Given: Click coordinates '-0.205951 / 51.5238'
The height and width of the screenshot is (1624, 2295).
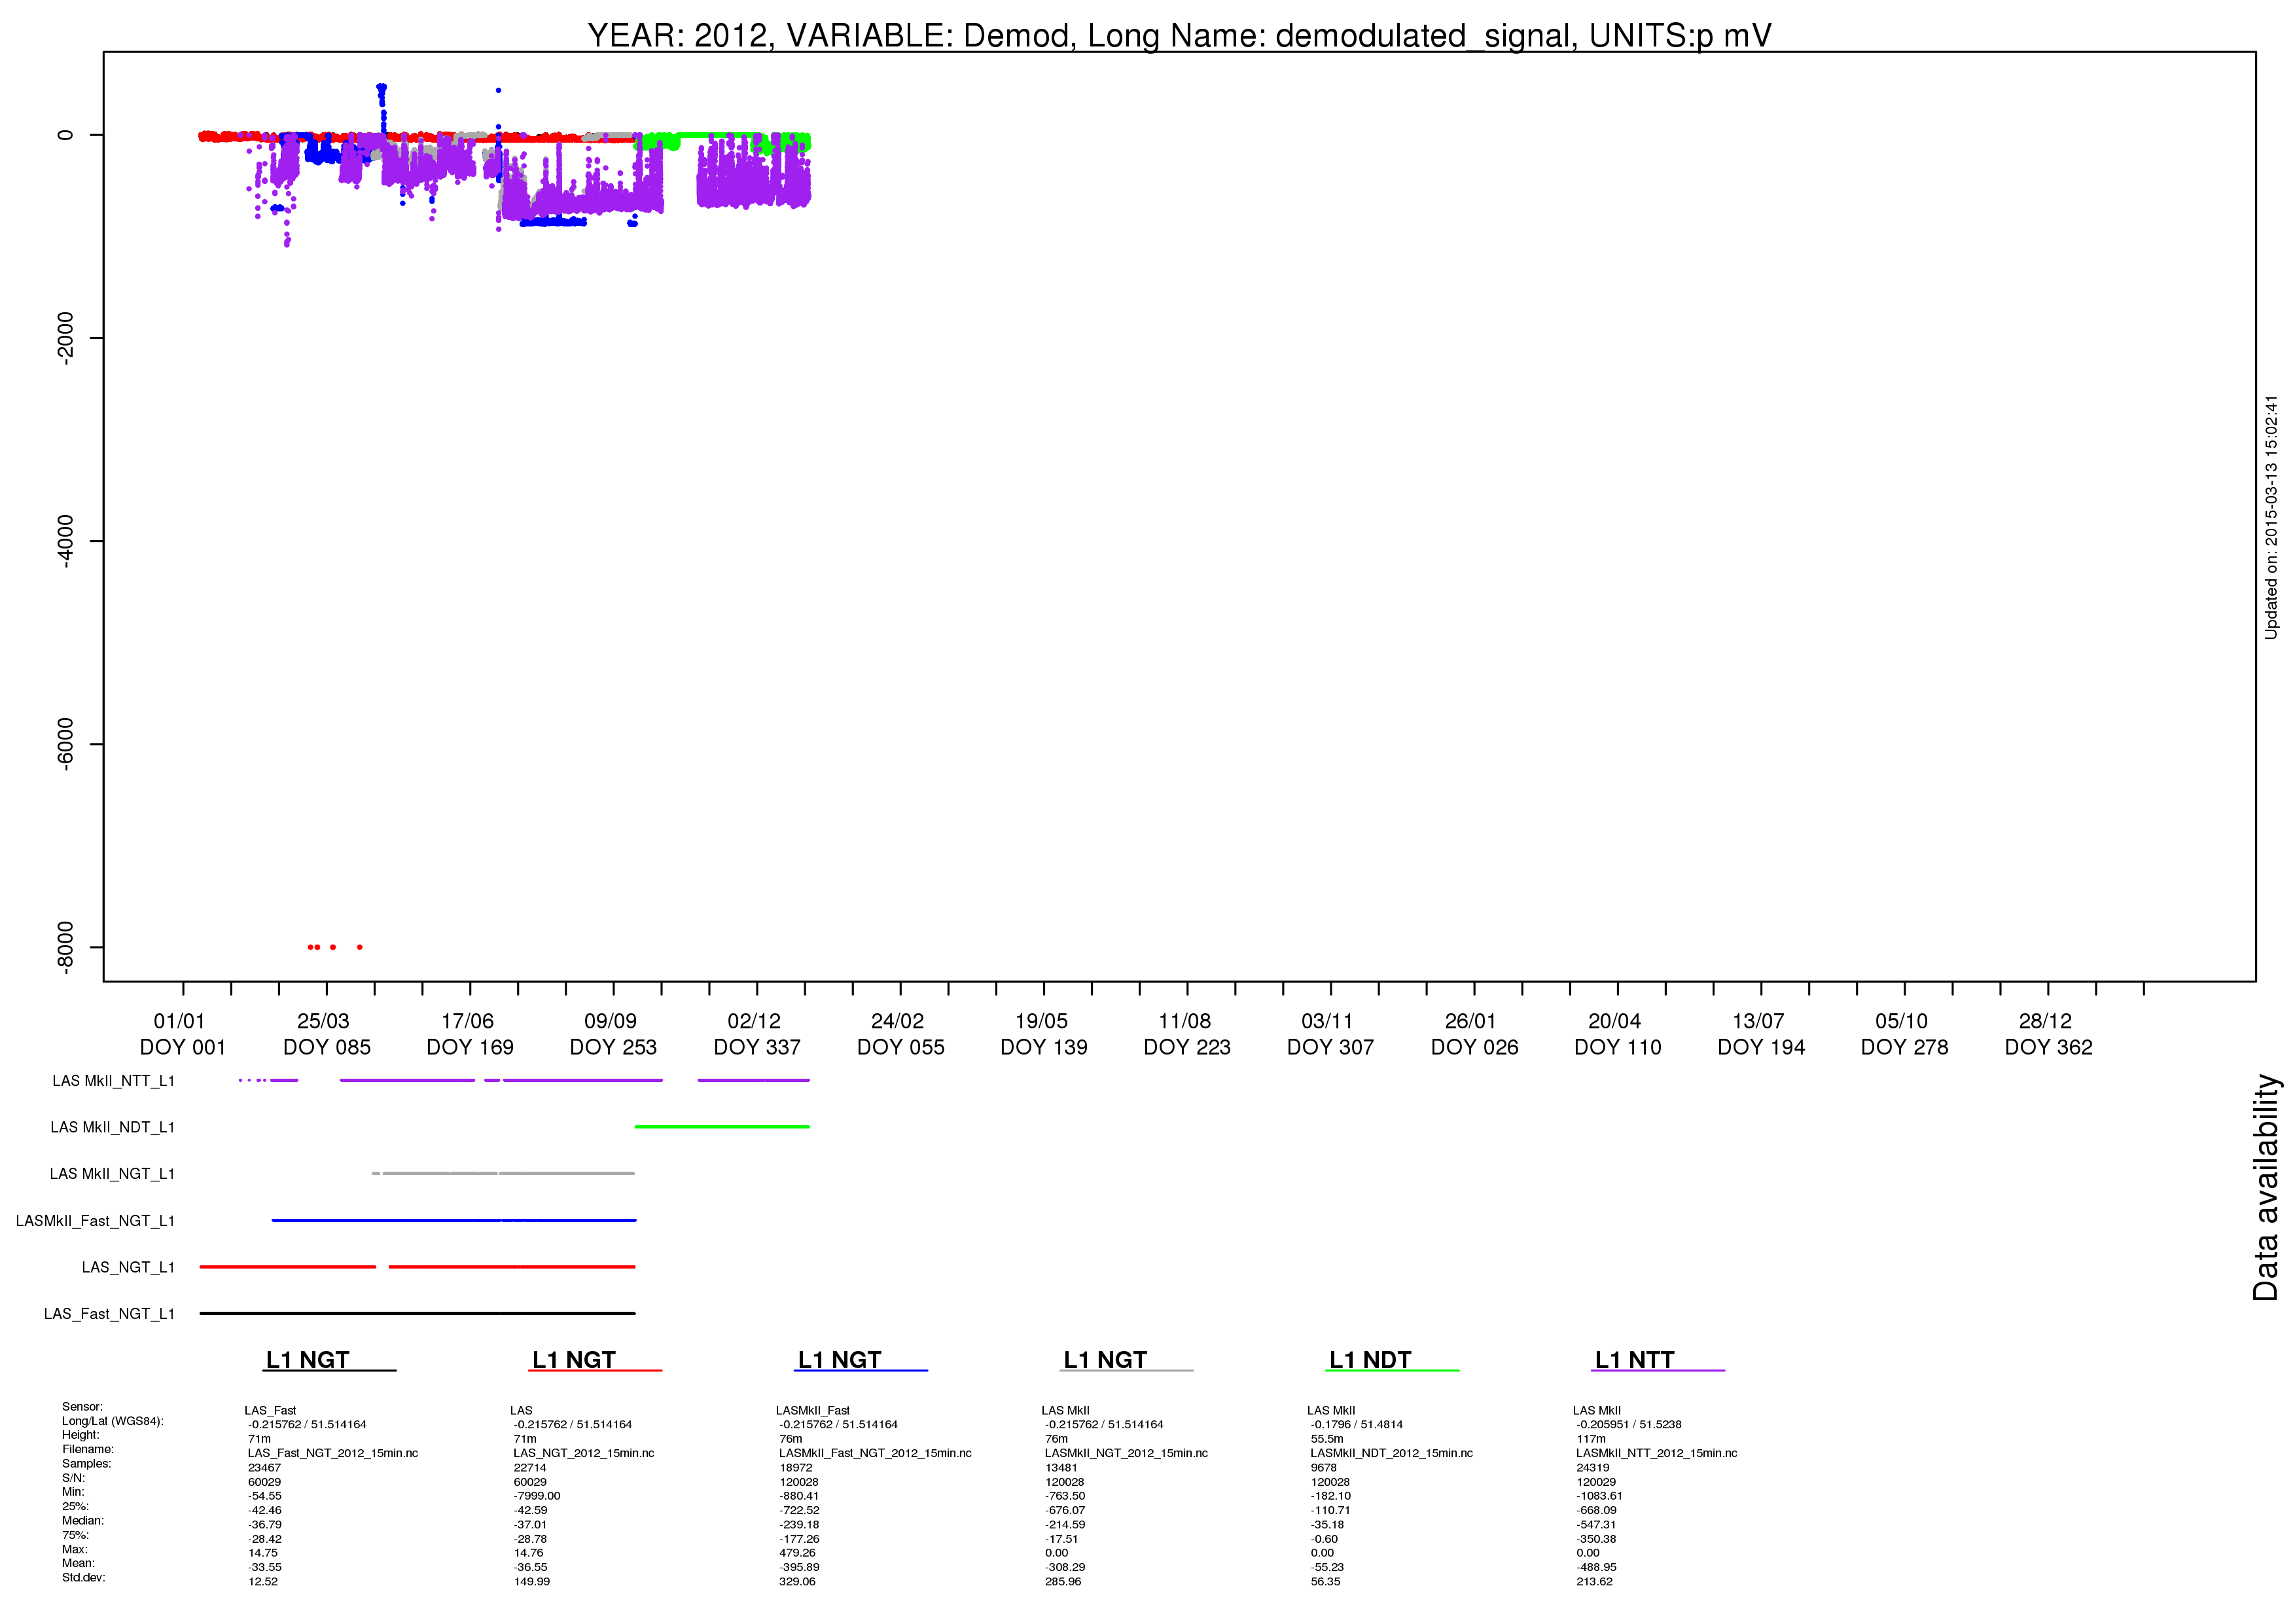Looking at the screenshot, I should point(1628,1424).
